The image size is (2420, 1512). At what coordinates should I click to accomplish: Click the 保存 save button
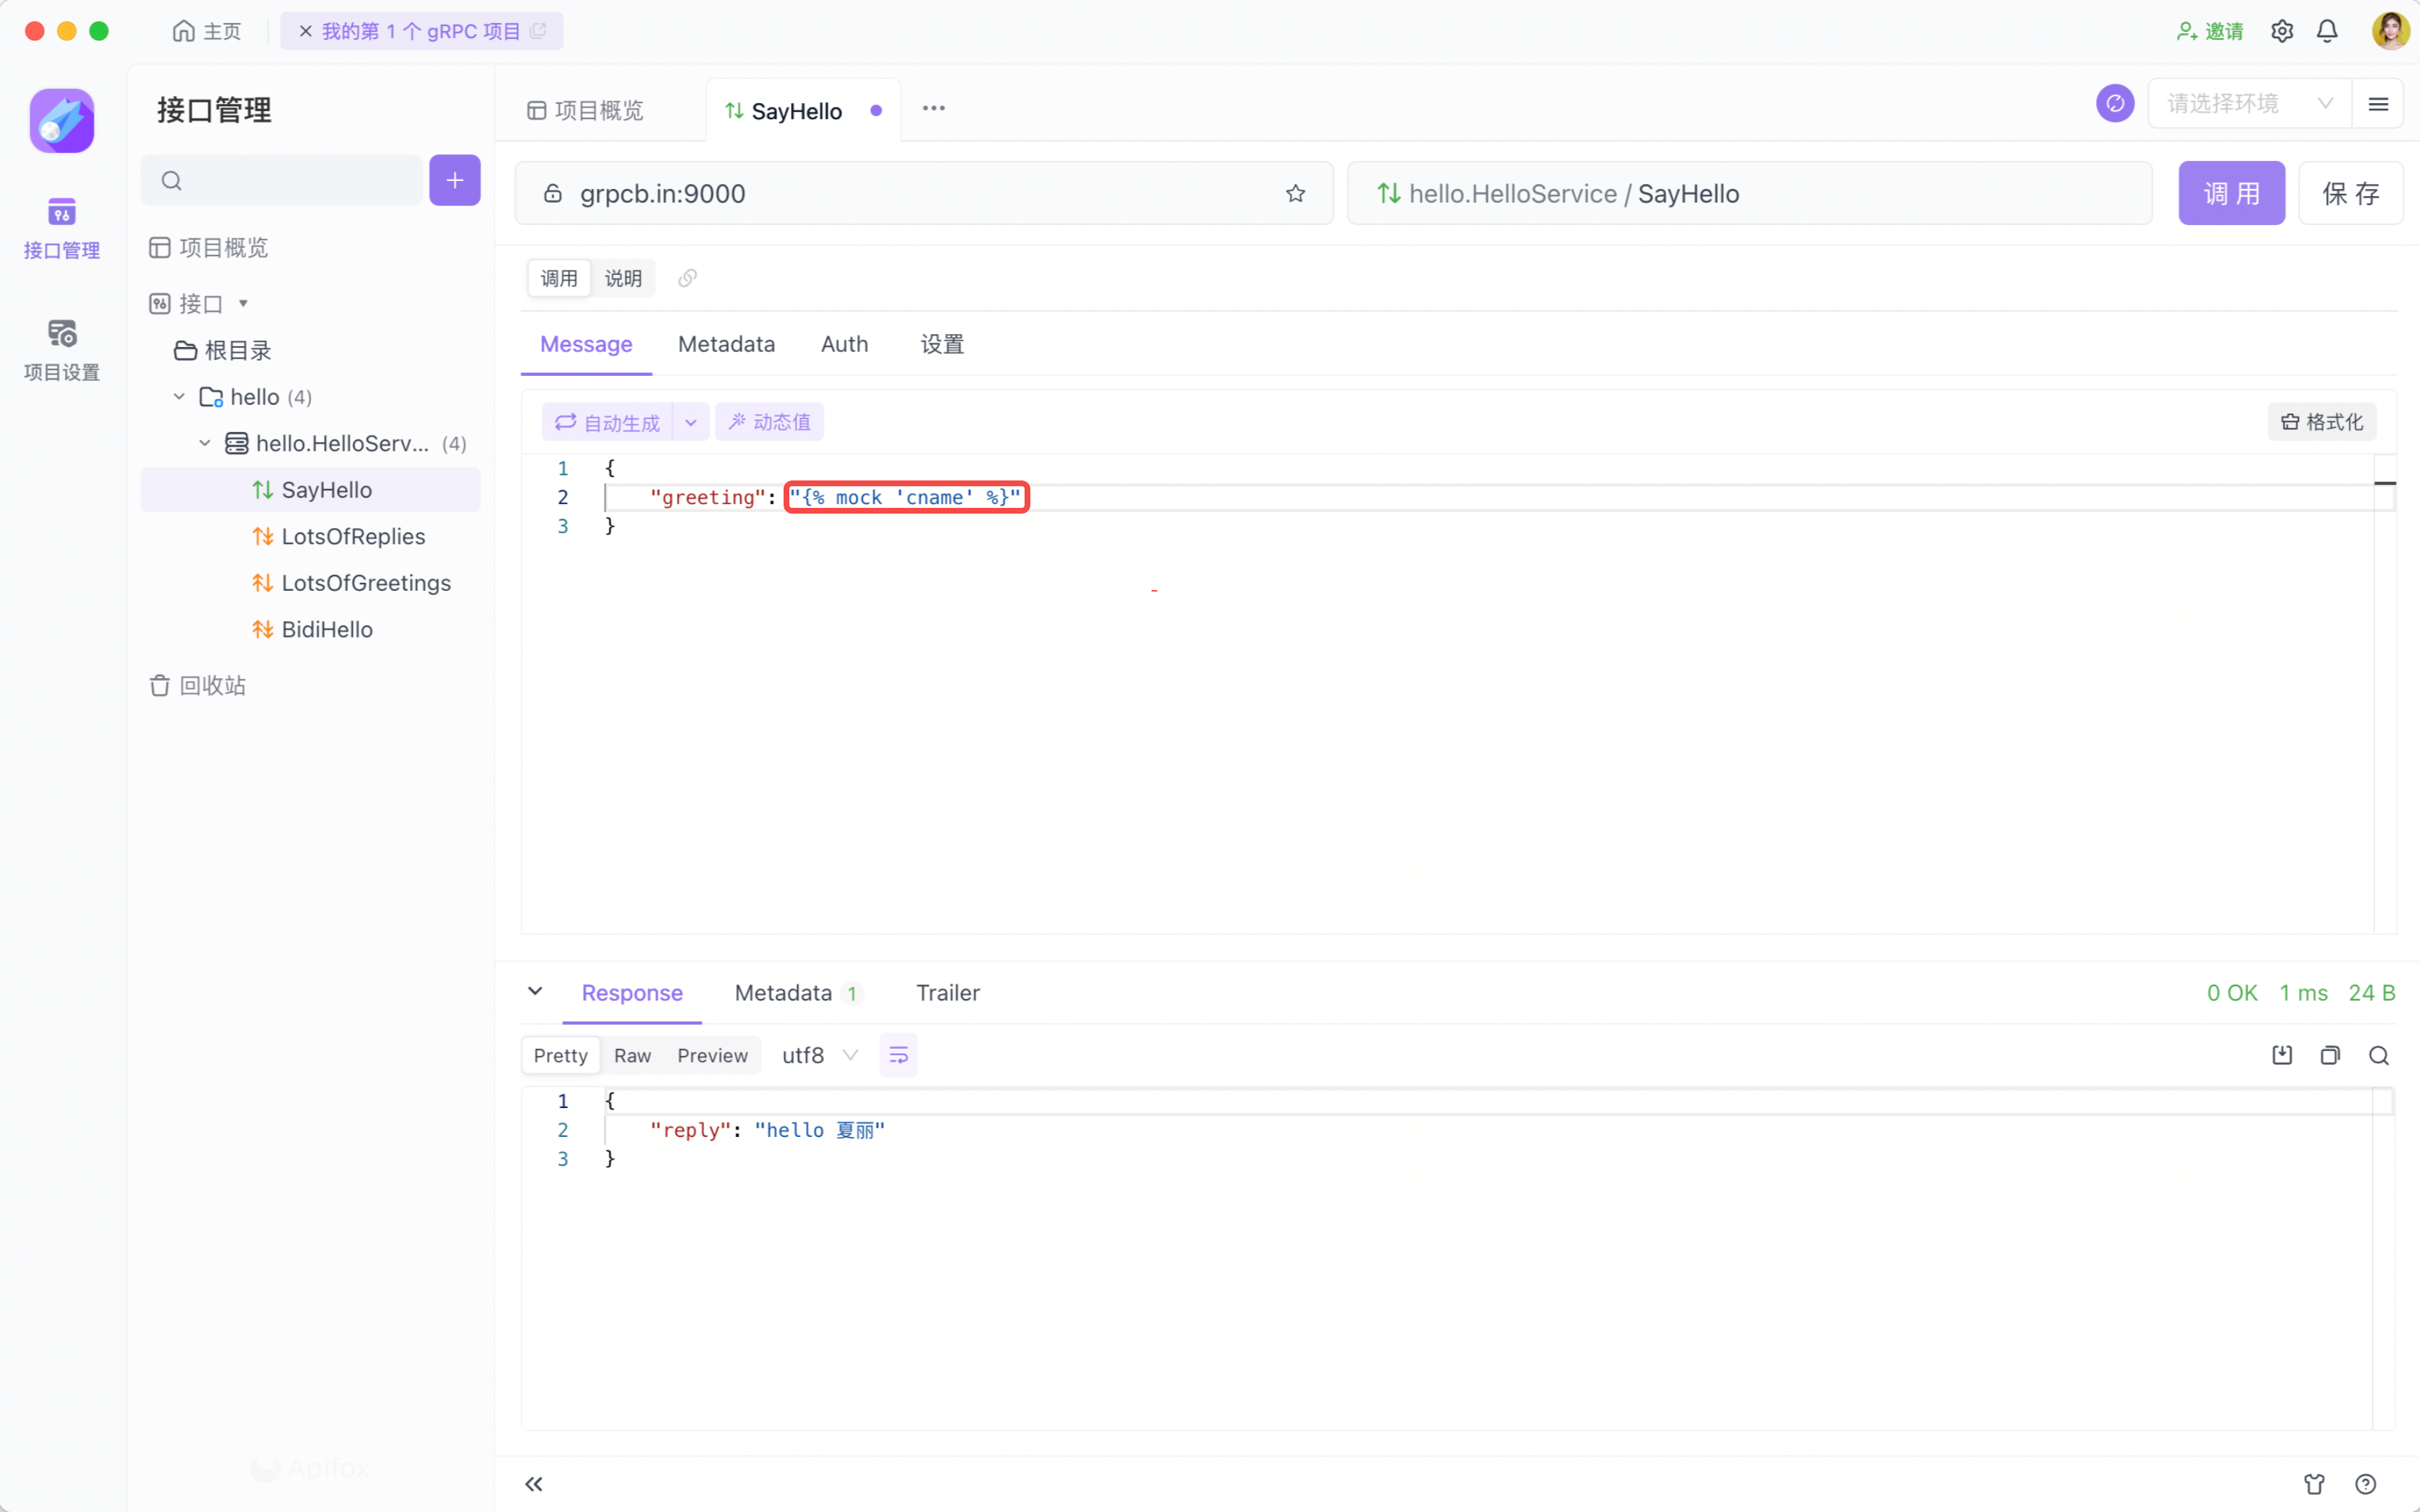[x=2349, y=193]
